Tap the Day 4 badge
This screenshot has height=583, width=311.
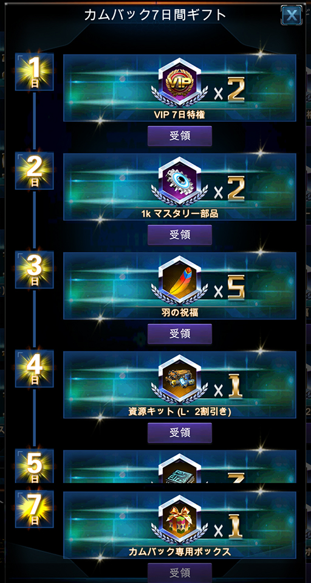coord(34,368)
